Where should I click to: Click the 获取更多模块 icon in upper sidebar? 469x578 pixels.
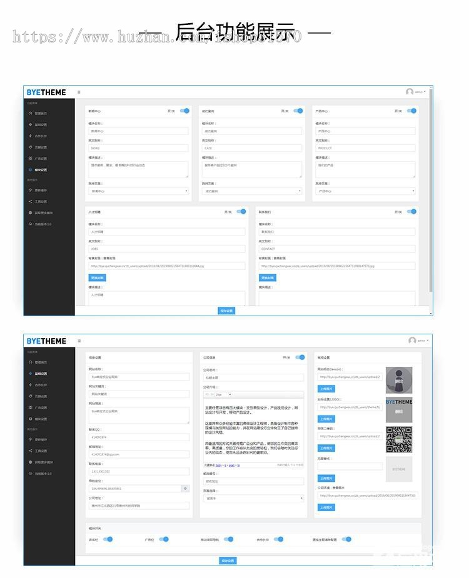(x=30, y=212)
